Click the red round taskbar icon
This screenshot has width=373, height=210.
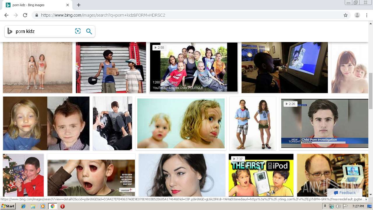[x=62, y=206]
